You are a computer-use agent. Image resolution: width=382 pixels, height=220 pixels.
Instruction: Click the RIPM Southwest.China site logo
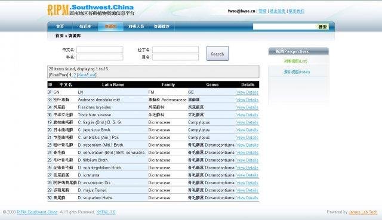coord(90,10)
